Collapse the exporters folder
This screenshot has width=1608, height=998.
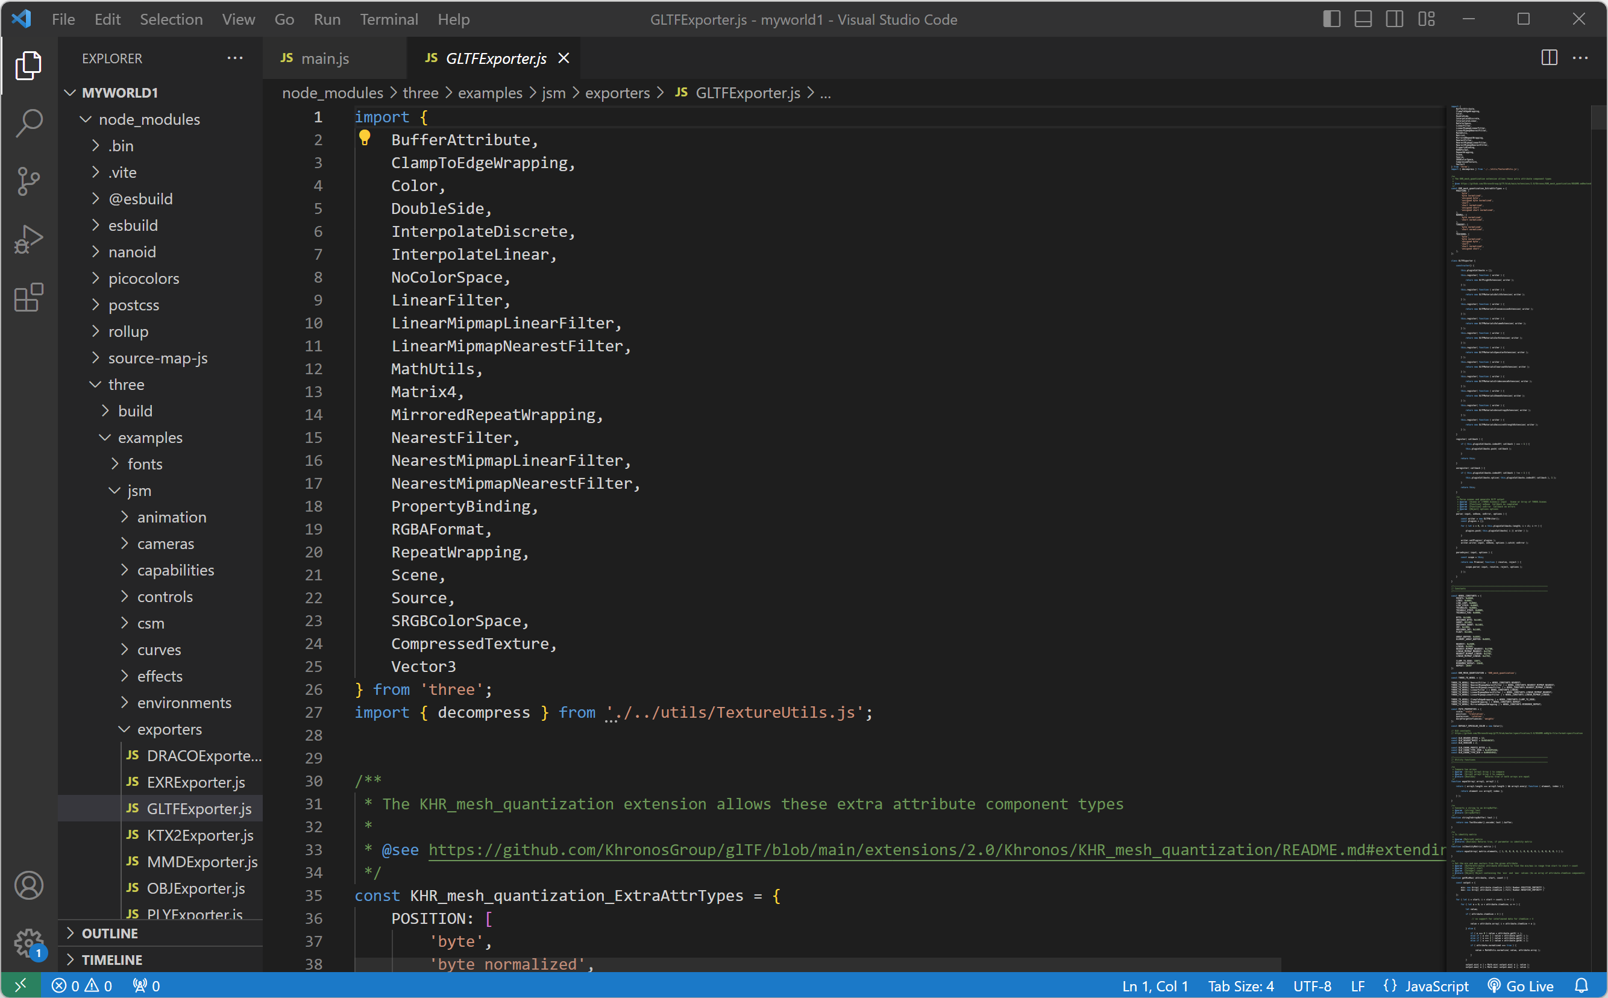point(169,729)
